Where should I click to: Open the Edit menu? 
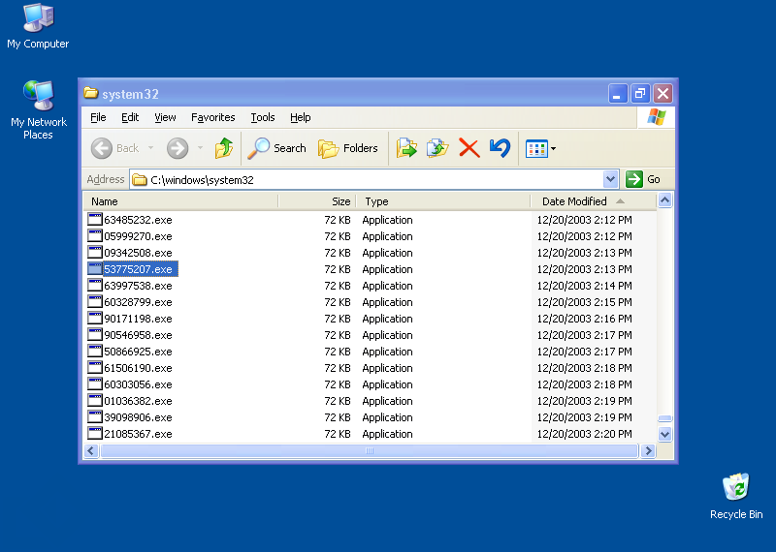coord(130,117)
